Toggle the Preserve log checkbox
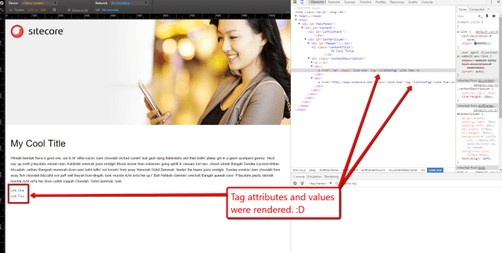 tap(336, 184)
